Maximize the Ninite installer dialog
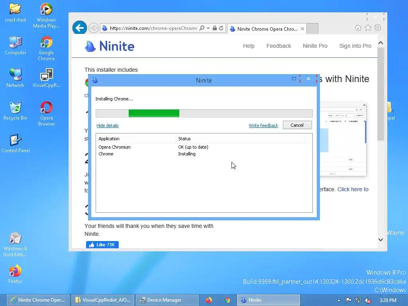 tap(294, 78)
